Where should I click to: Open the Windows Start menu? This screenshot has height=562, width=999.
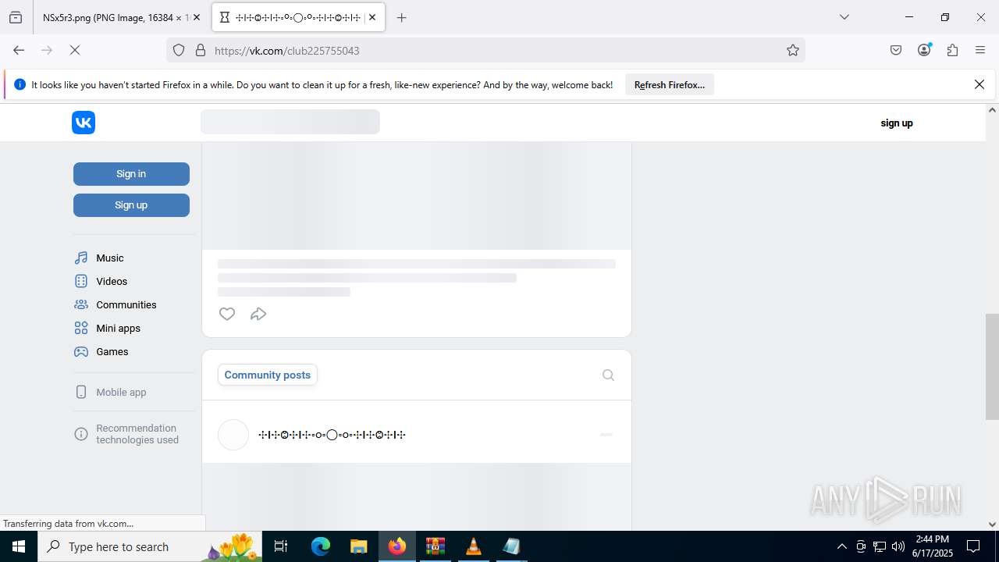click(19, 546)
